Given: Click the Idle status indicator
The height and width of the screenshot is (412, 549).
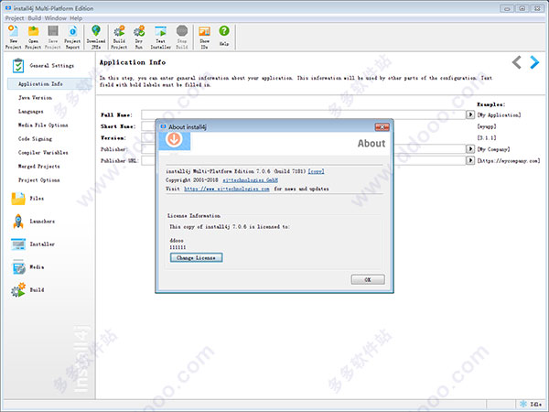Looking at the screenshot, I should [531, 404].
